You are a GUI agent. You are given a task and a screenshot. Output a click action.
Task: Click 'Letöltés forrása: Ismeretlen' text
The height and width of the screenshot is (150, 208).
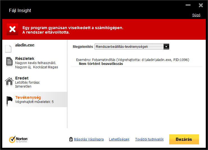pos(28,85)
